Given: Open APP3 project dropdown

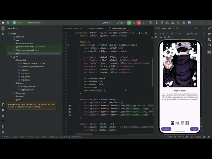Looking at the screenshot, I should pyautogui.click(x=18, y=23).
